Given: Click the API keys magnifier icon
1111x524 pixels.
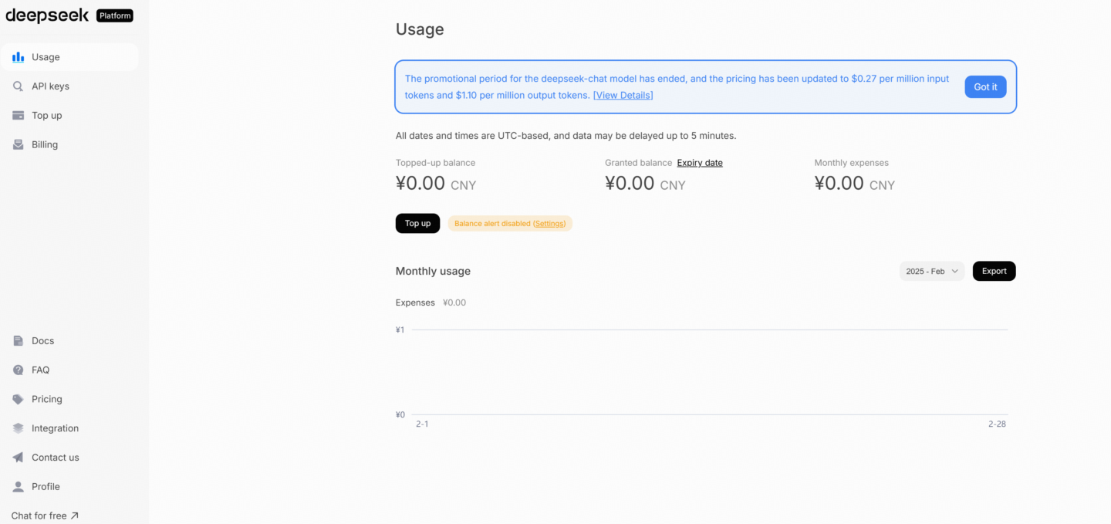Looking at the screenshot, I should [18, 86].
